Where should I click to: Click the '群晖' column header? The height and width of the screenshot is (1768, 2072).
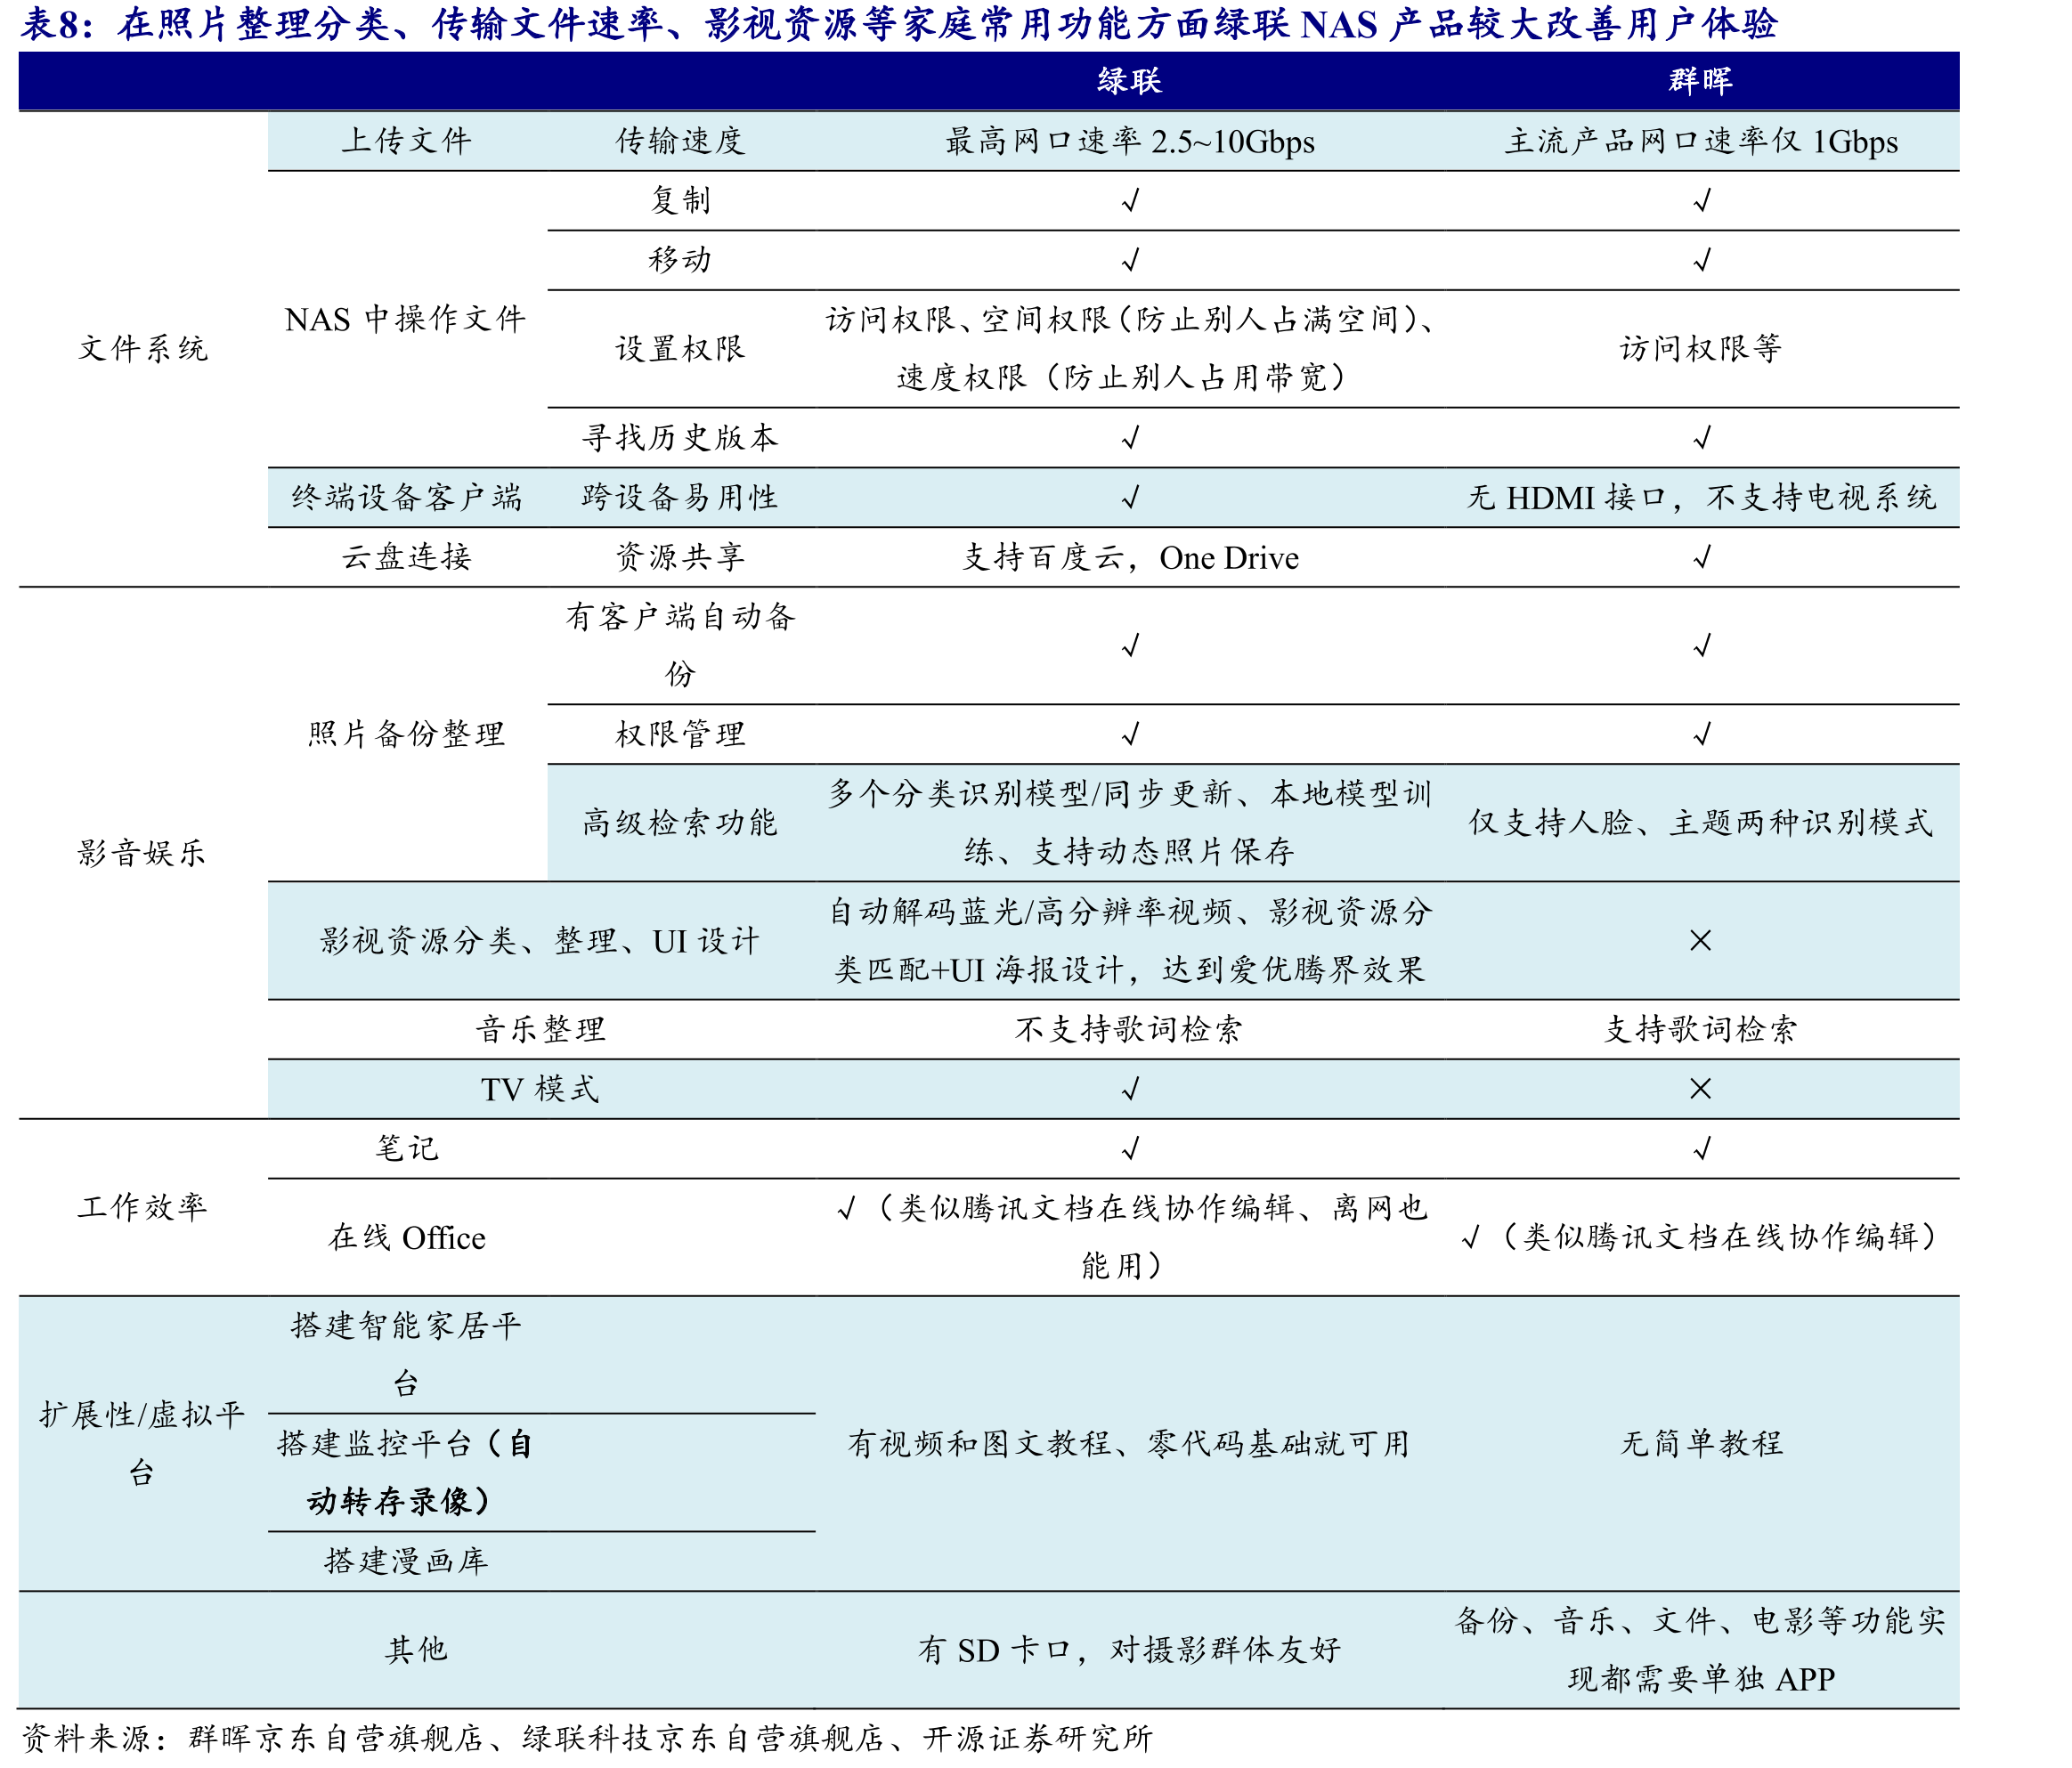[x=1700, y=81]
